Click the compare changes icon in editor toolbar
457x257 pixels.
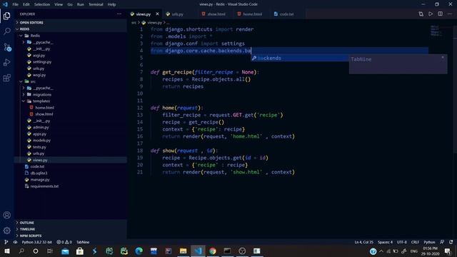click(x=421, y=14)
